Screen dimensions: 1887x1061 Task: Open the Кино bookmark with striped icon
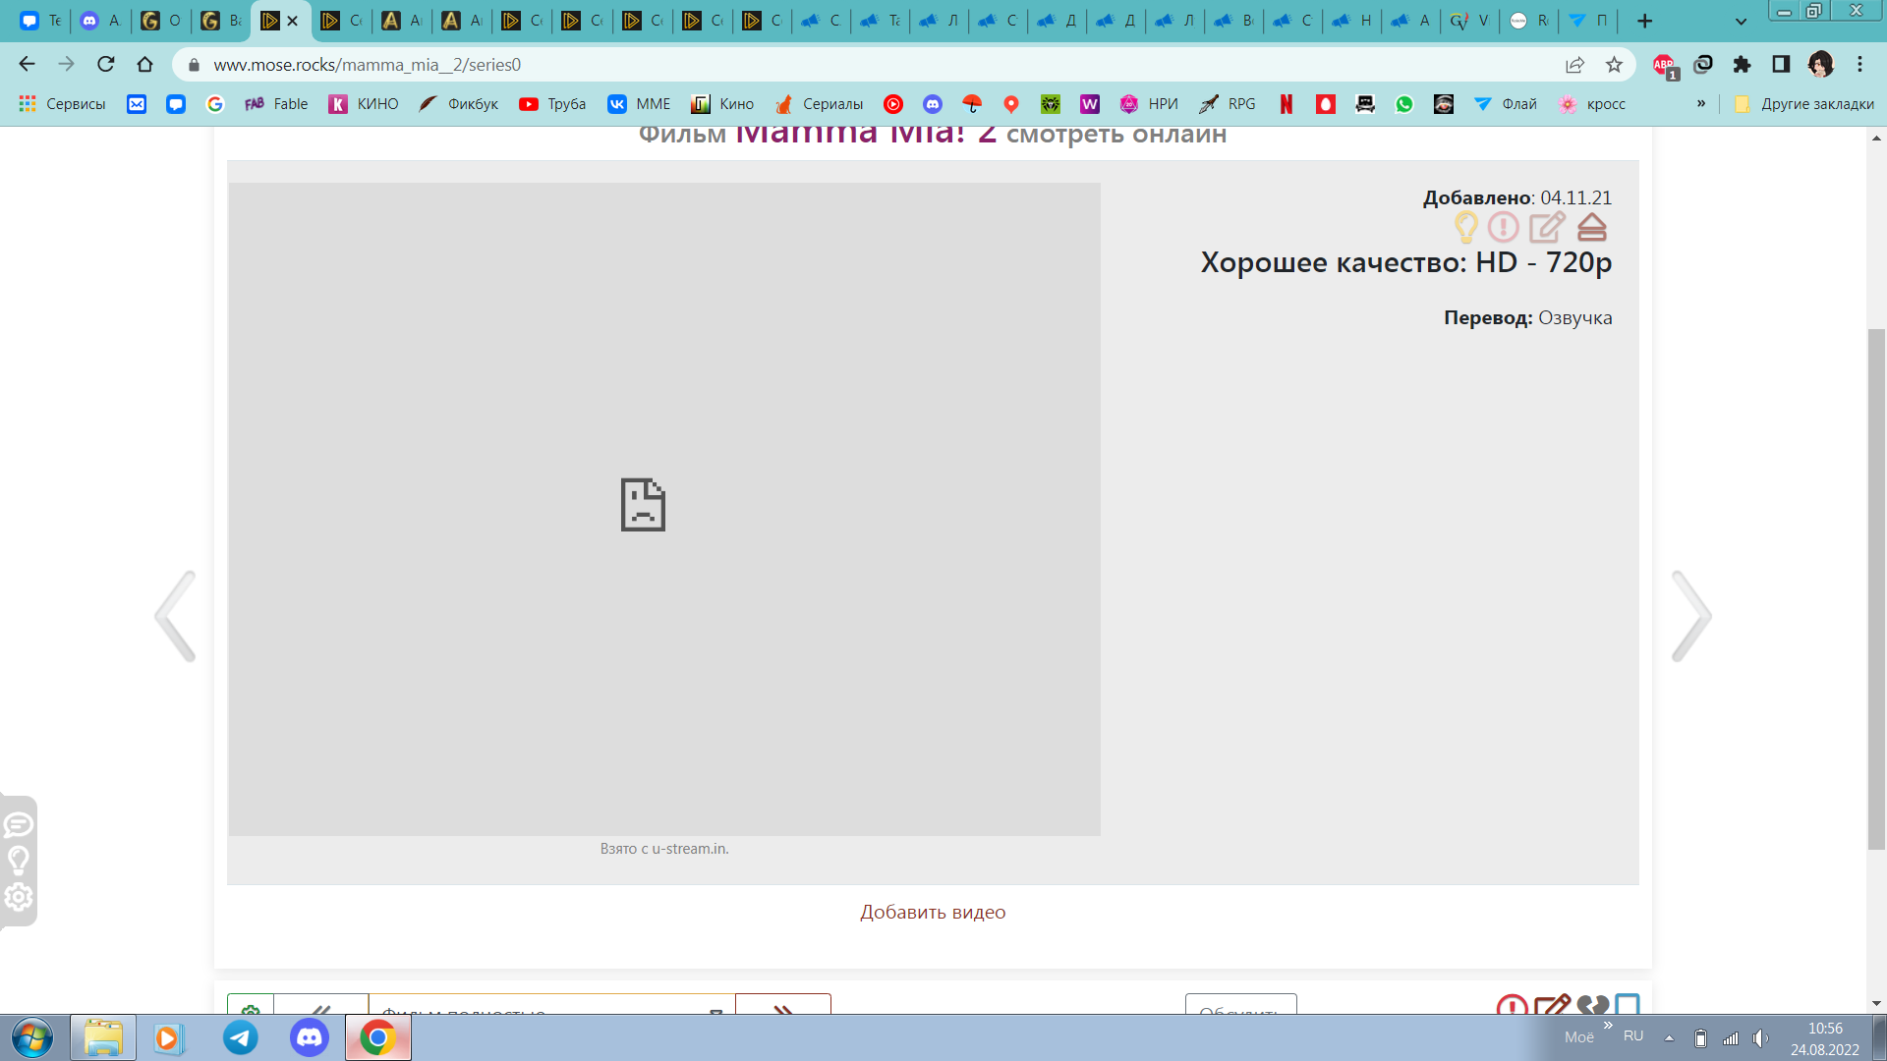point(722,104)
